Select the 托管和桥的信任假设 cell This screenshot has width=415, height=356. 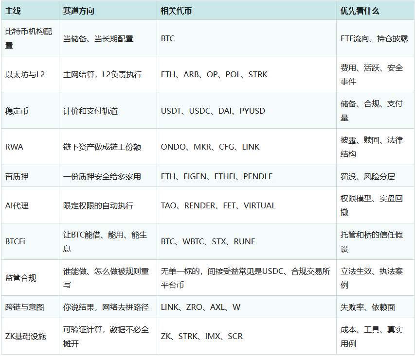click(x=375, y=241)
